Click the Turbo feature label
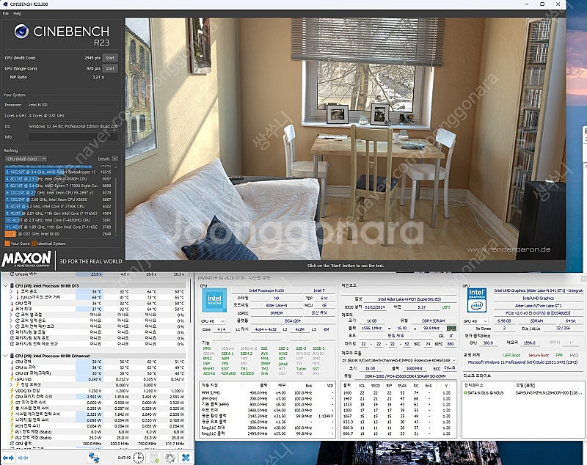 tap(301, 368)
